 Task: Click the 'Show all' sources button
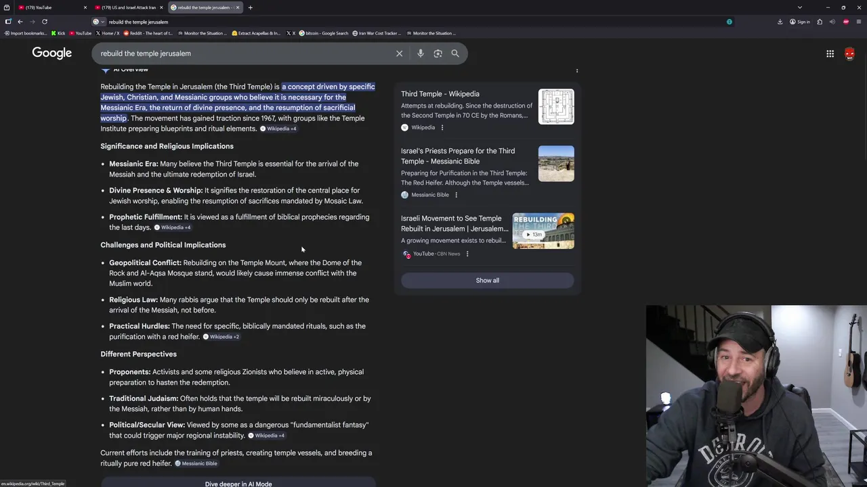487,281
